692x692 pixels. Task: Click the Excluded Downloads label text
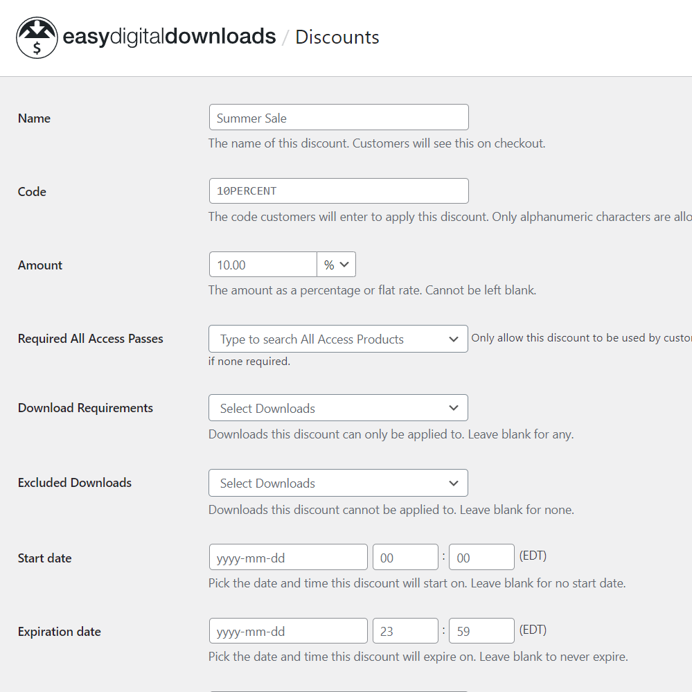74,482
